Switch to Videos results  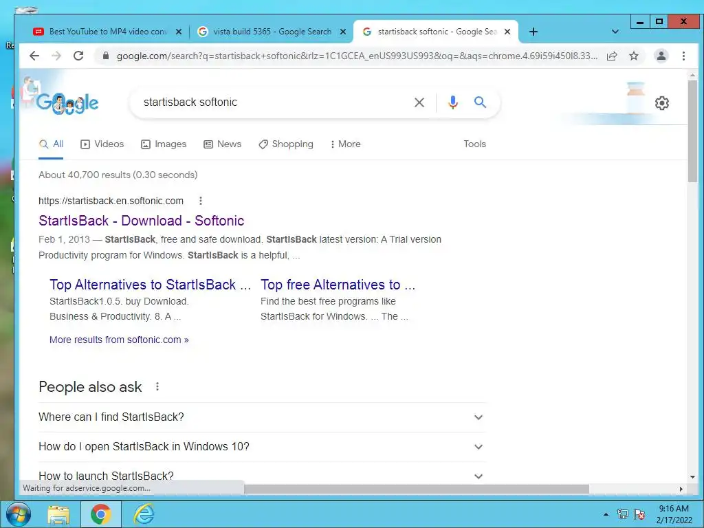(x=102, y=144)
